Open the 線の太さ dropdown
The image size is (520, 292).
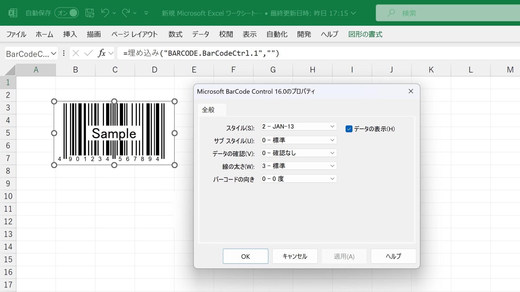(299, 166)
